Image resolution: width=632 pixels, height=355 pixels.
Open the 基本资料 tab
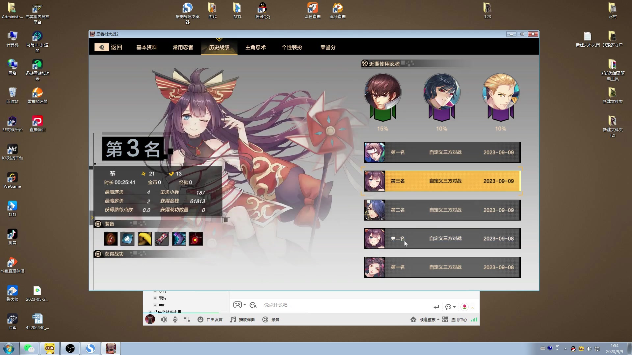(146, 47)
